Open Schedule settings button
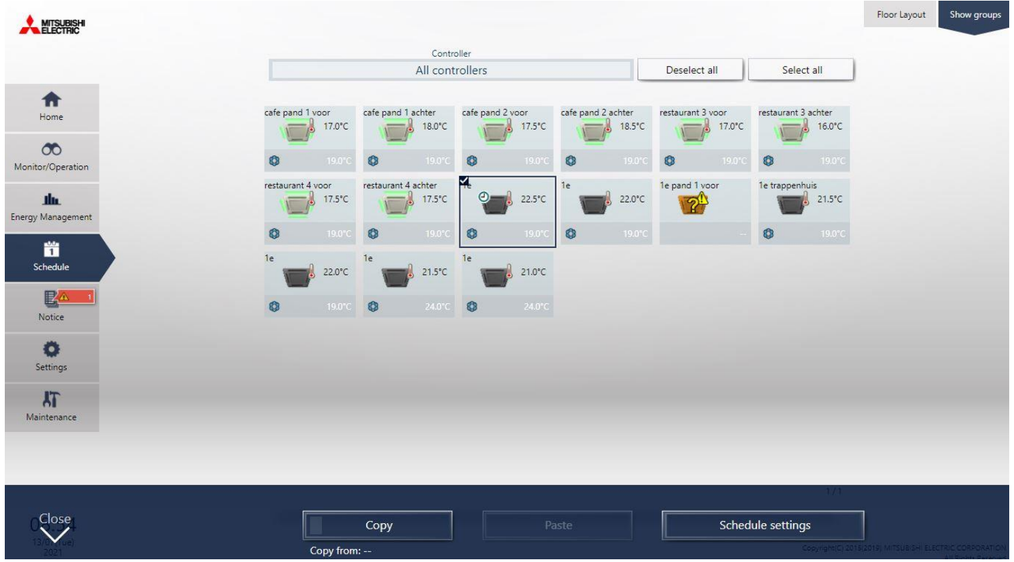The width and height of the screenshot is (1014, 562). pos(763,525)
